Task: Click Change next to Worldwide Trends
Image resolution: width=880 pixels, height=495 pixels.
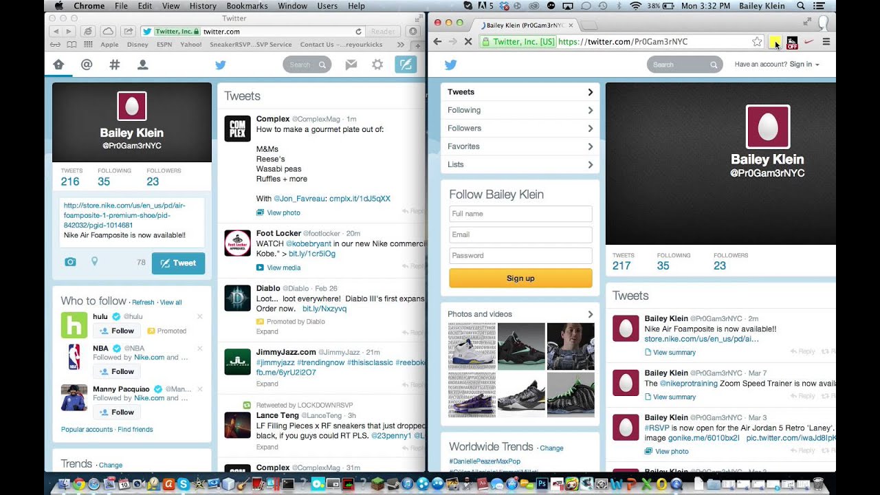Action: click(x=551, y=448)
